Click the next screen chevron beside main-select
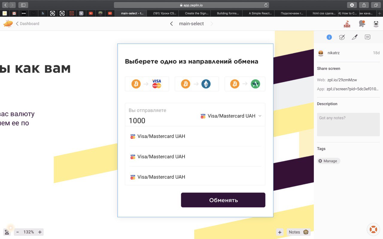Image resolution: width=383 pixels, height=239 pixels. [212, 24]
